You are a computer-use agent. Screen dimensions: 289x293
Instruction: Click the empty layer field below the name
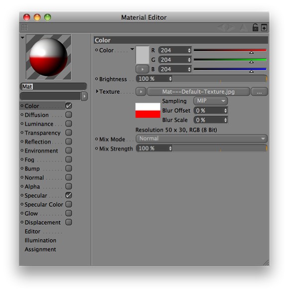click(x=50, y=96)
